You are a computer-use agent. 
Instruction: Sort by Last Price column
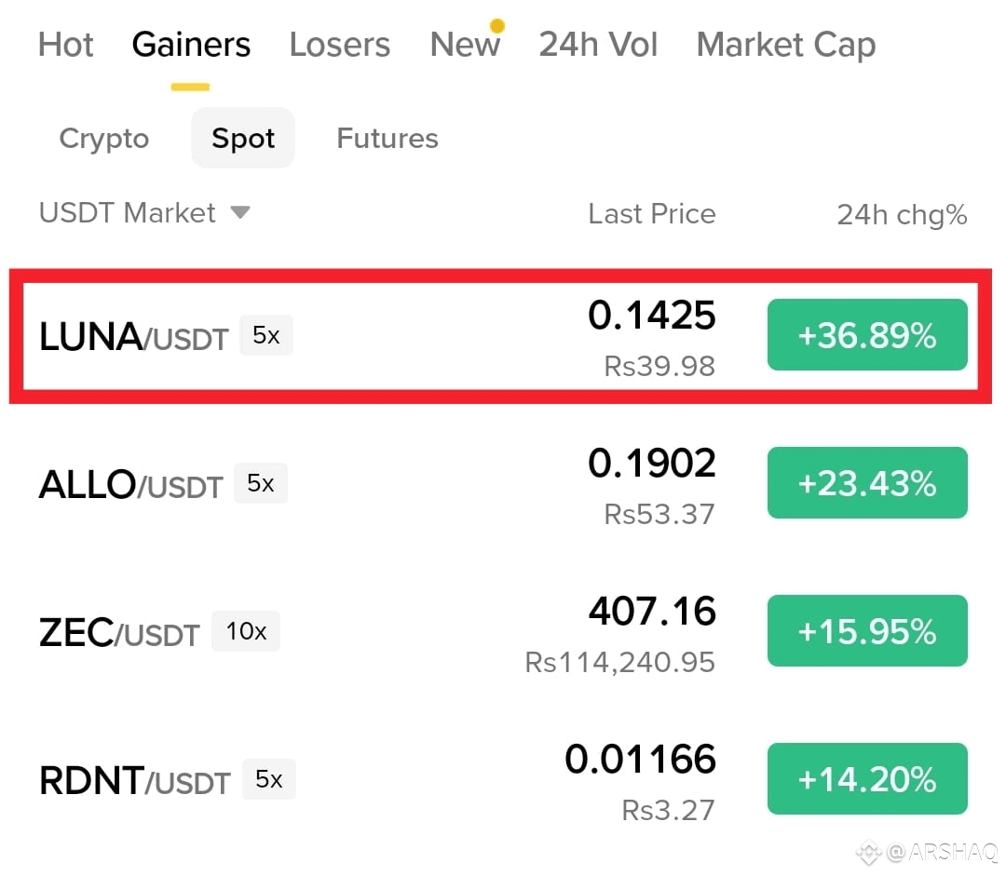[x=652, y=213]
